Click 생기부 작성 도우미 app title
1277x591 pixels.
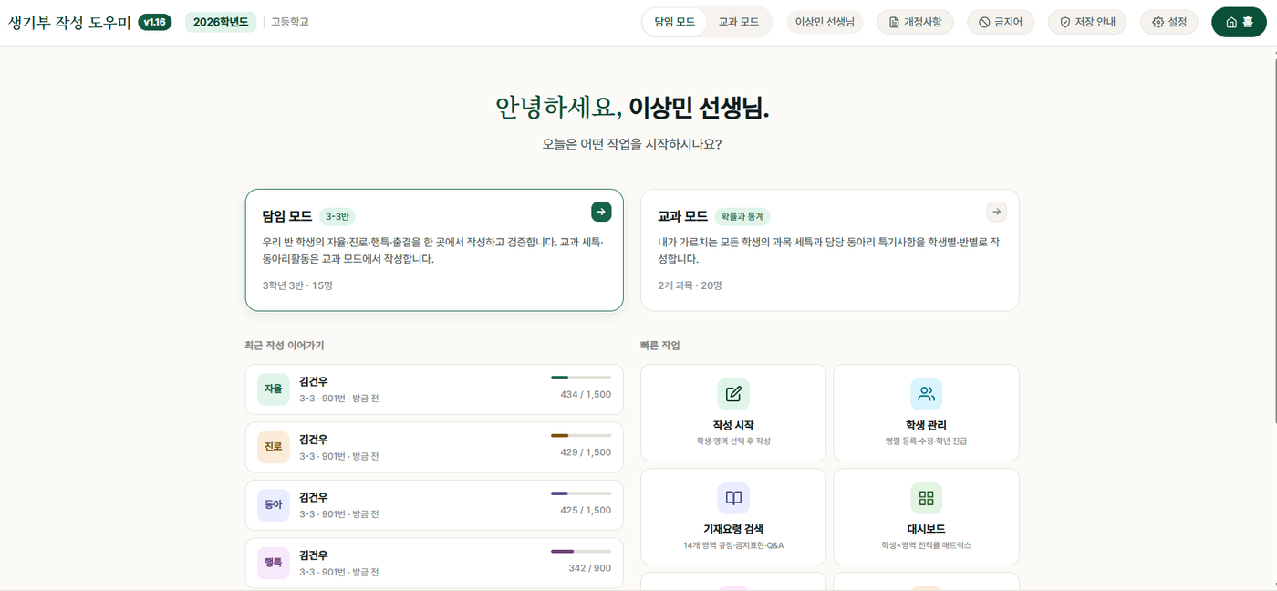69,22
